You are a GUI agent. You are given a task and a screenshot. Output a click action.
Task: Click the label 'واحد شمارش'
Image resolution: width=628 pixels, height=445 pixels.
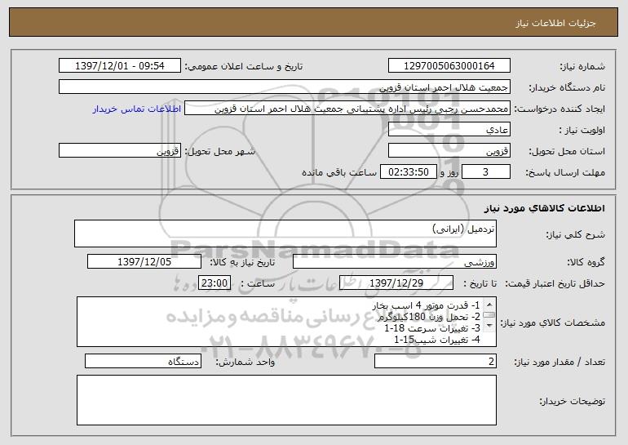point(245,362)
